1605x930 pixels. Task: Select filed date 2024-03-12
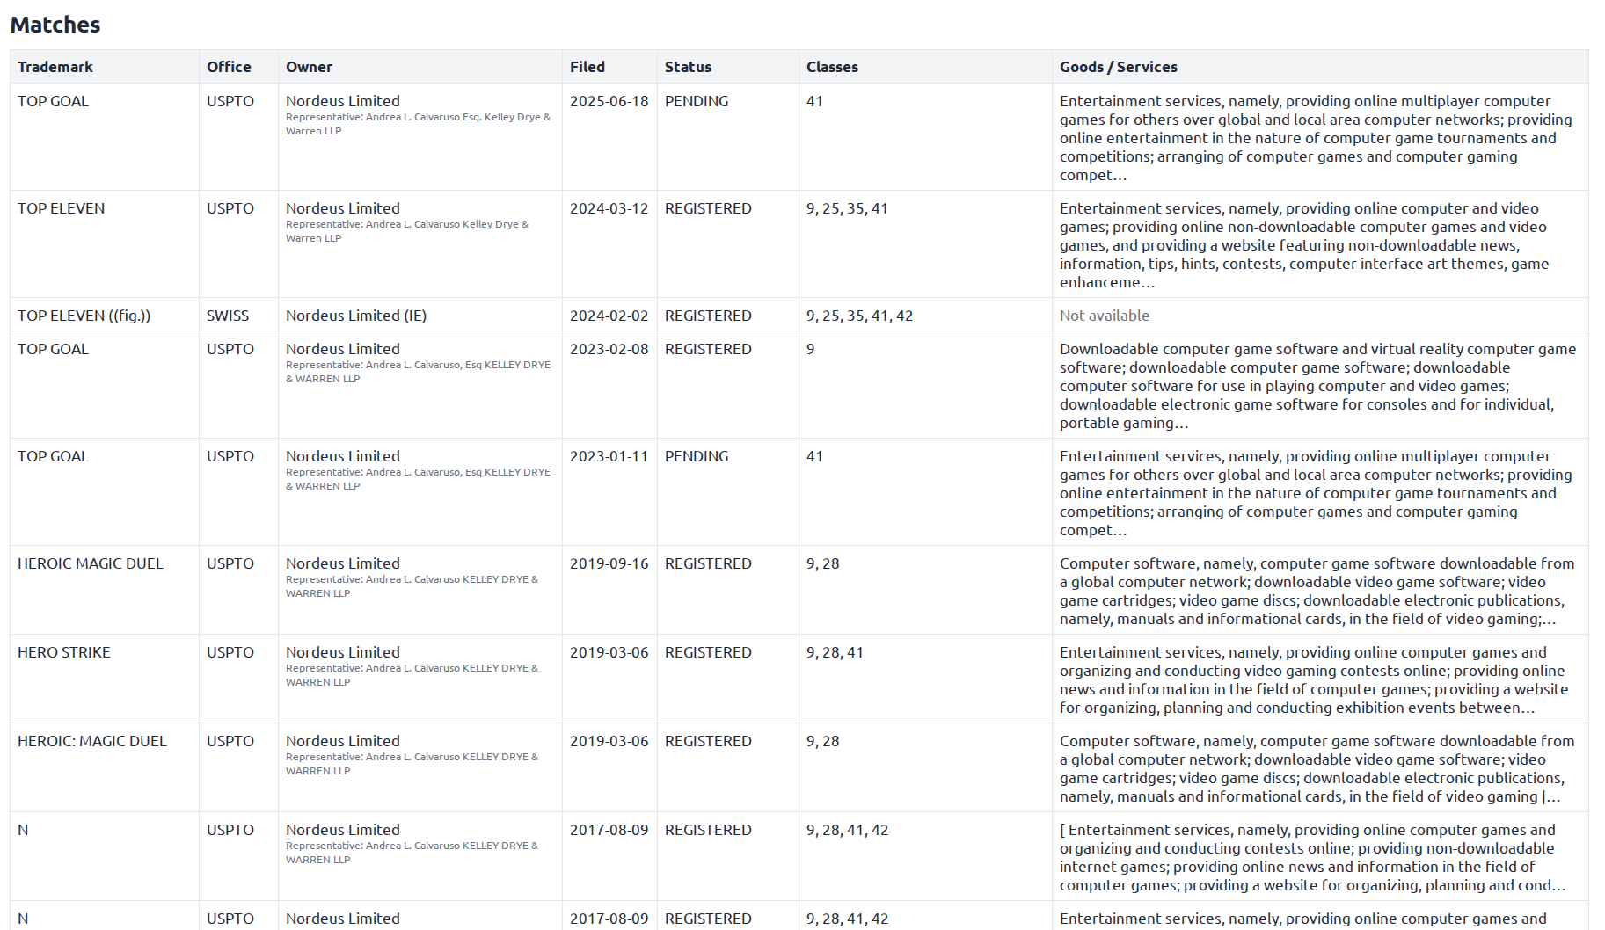609,208
